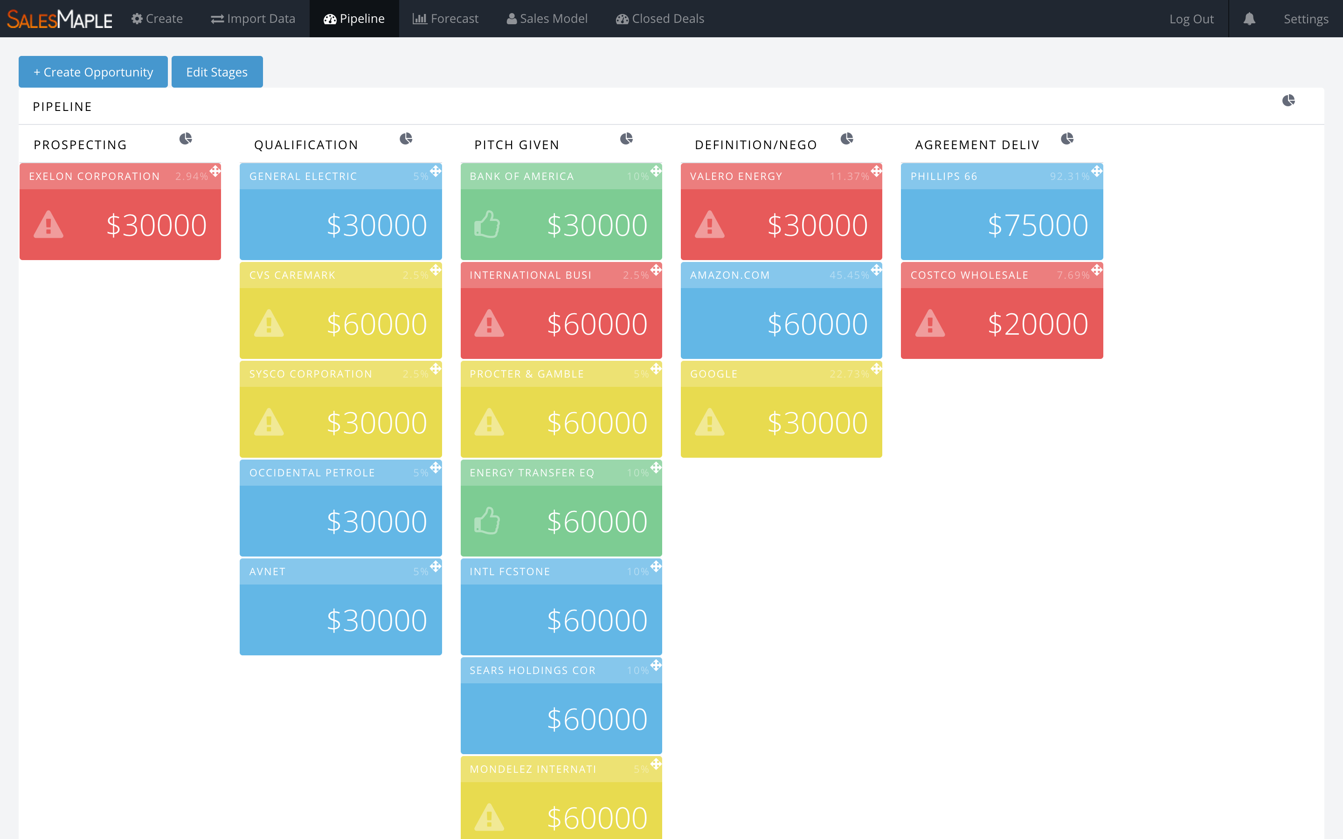This screenshot has height=839, width=1343.
Task: Open the Forecast tab
Action: tap(445, 19)
